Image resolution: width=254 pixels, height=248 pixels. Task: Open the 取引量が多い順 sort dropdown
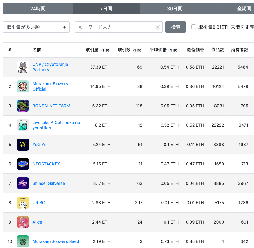[x=36, y=27]
